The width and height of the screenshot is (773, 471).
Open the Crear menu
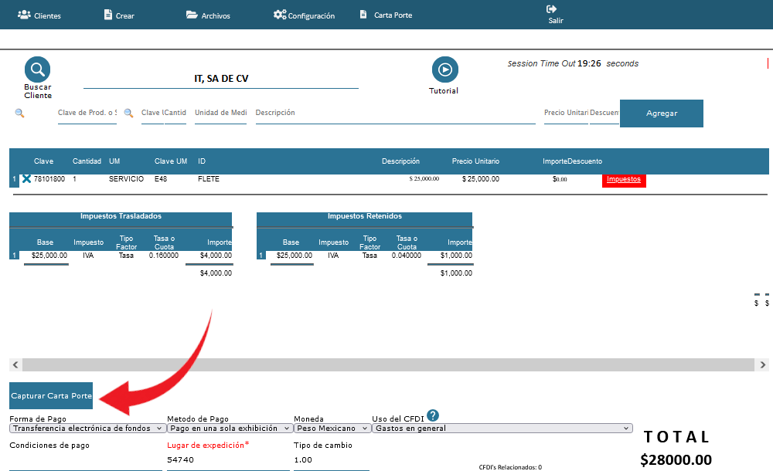pos(118,15)
